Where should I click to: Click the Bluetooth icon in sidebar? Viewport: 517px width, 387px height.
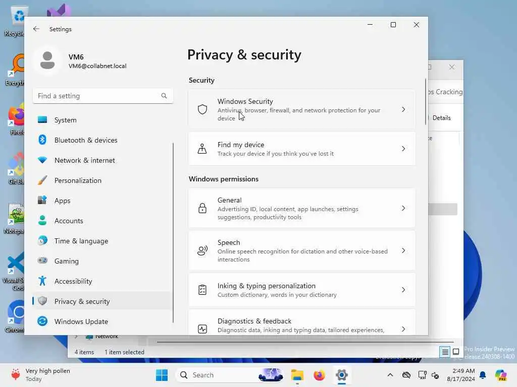click(x=42, y=140)
